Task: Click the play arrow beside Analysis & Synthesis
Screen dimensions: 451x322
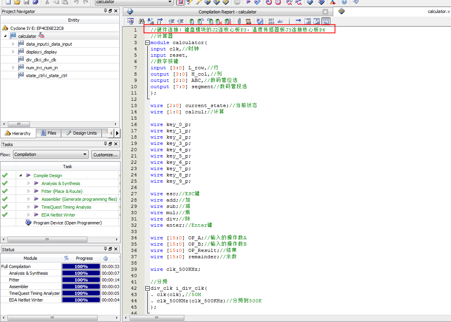Action: [x=36, y=183]
